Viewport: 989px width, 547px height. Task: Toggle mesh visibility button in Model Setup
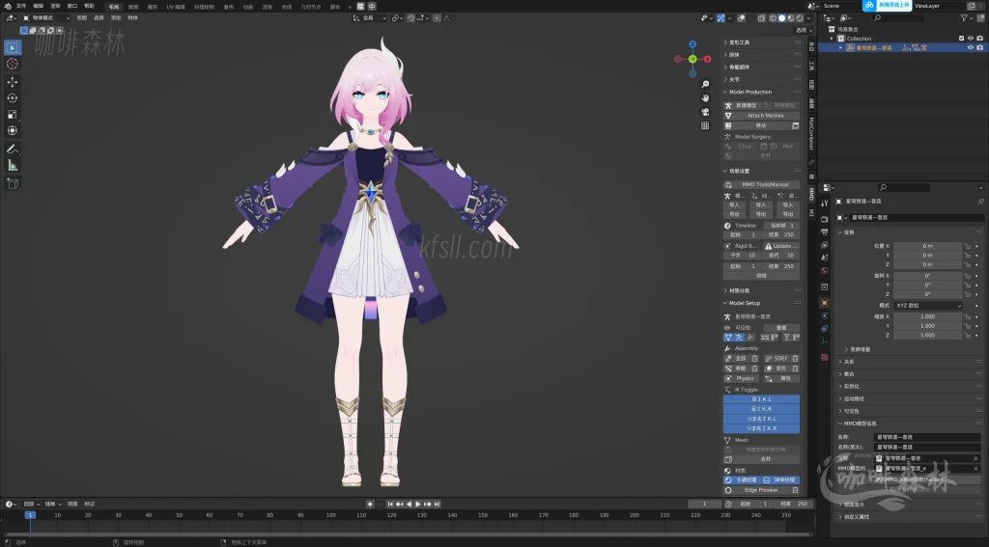[728, 338]
